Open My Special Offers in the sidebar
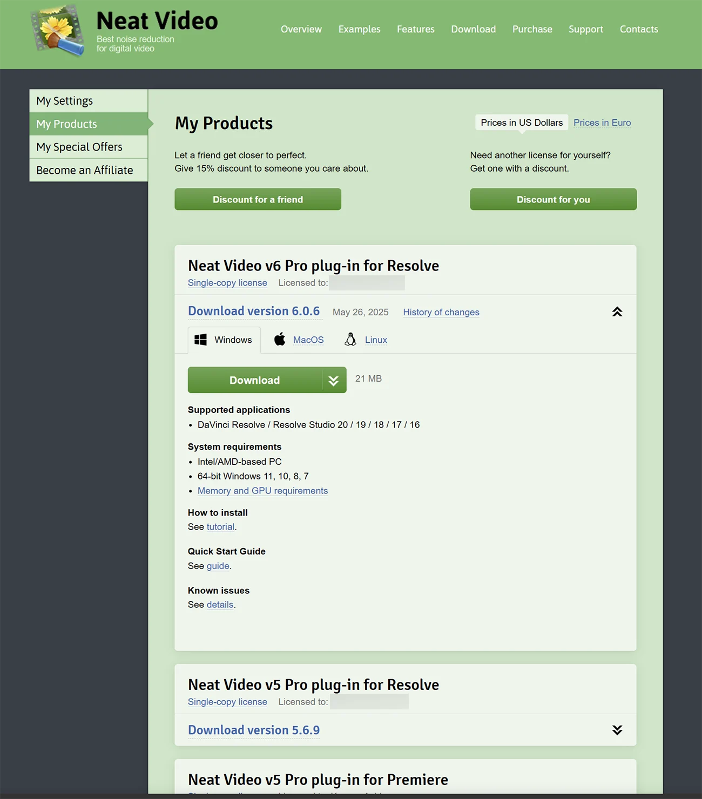The image size is (702, 799). coord(89,147)
